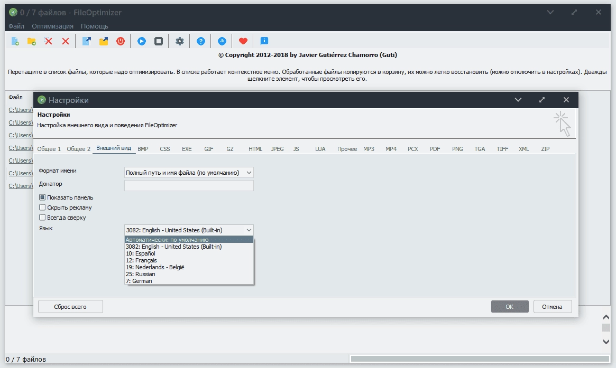The width and height of the screenshot is (616, 368).
Task: Click the main window scrollbar up arrow
Action: (x=606, y=317)
